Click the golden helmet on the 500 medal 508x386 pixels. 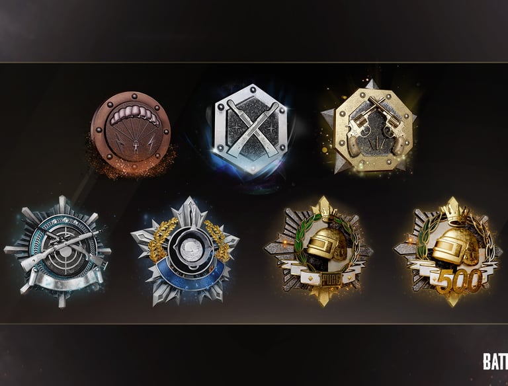point(456,245)
